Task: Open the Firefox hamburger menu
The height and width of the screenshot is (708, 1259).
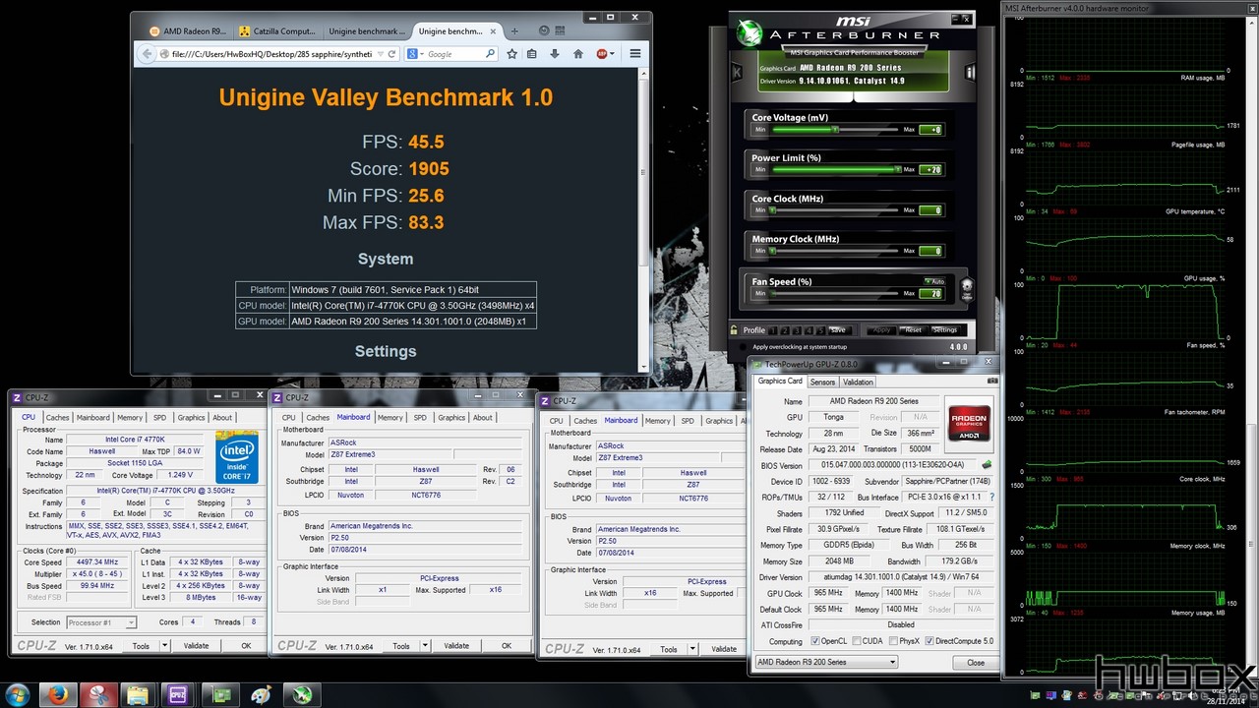Action: (x=635, y=54)
